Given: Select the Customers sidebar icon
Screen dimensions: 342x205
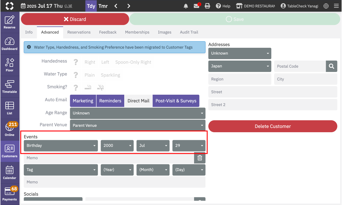Looking at the screenshot, I should [9, 151].
